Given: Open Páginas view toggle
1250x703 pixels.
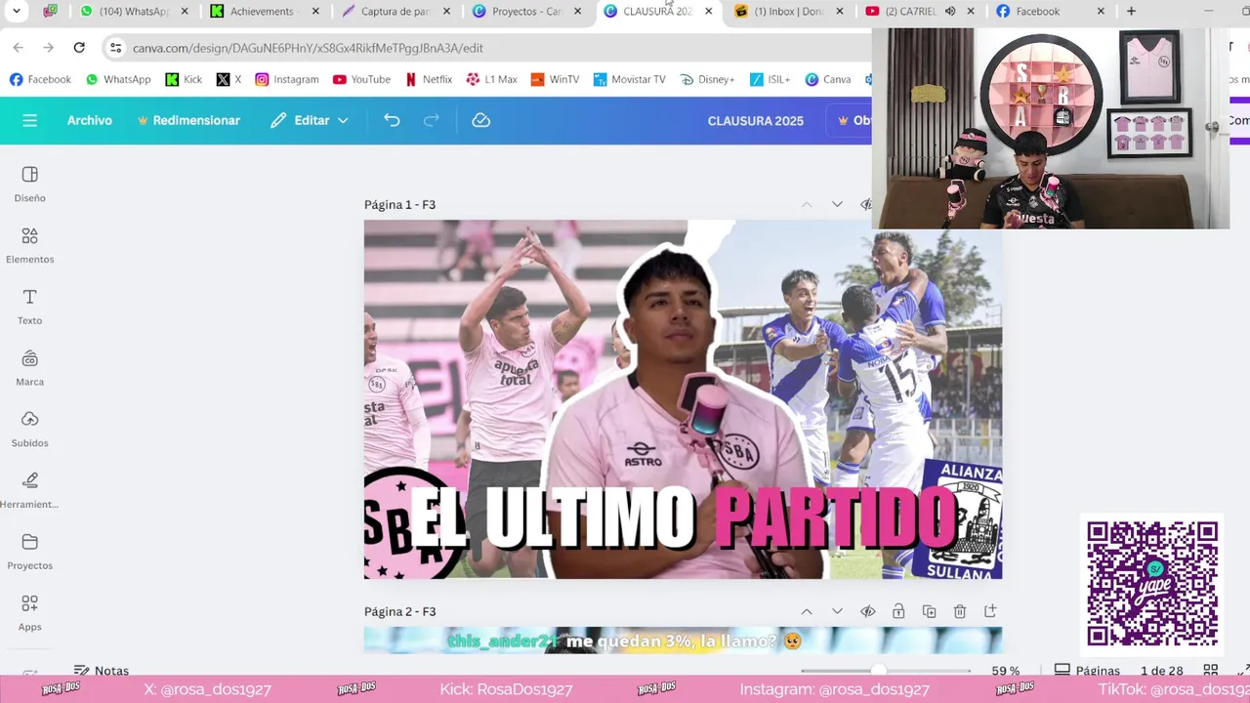Looking at the screenshot, I should [1087, 671].
